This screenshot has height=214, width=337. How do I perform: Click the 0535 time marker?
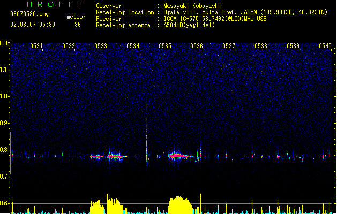[165, 46]
